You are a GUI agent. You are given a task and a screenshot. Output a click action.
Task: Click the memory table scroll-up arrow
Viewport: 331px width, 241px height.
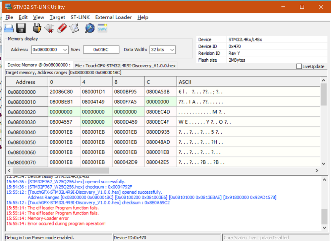click(x=323, y=80)
